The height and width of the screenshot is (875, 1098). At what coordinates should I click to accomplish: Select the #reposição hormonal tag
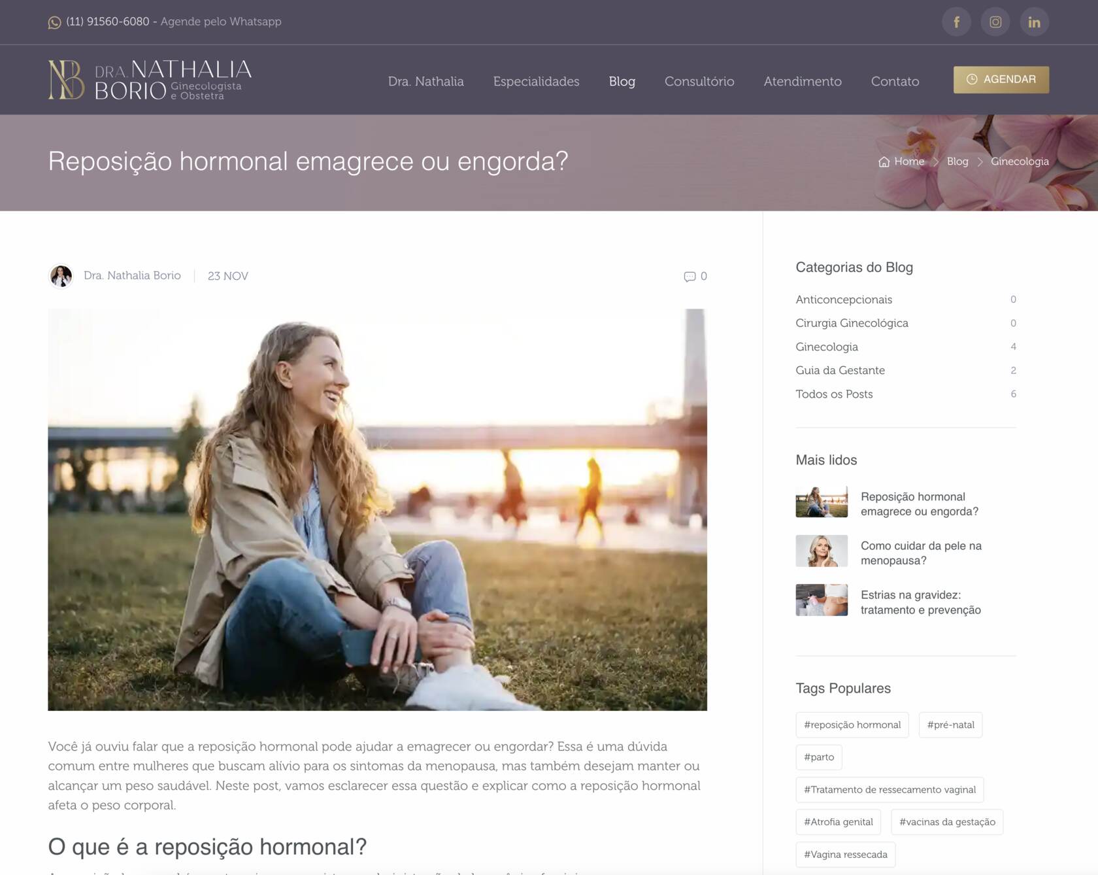(x=852, y=725)
